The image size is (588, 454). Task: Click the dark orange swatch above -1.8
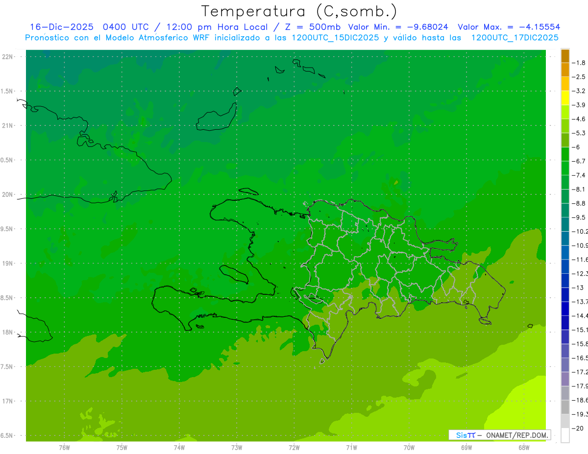565,56
